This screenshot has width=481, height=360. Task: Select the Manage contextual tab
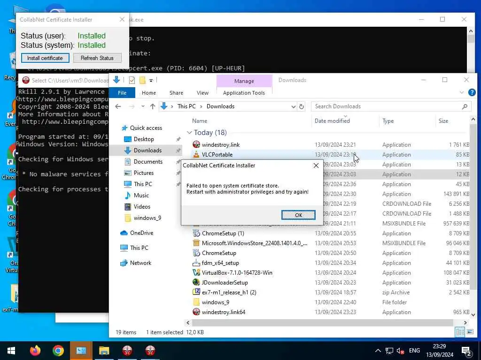(244, 81)
